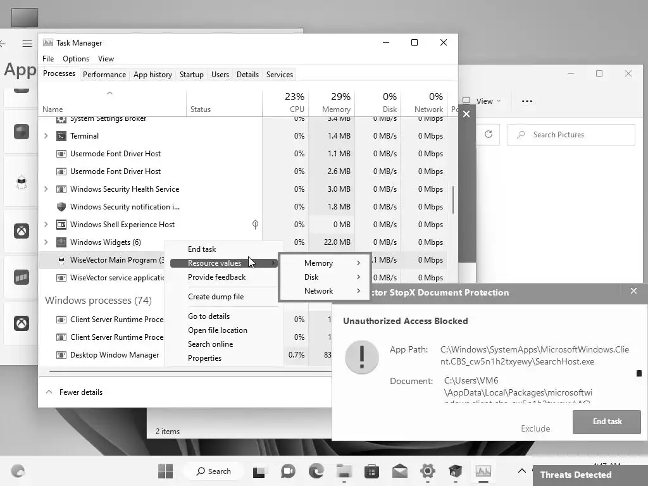
Task: Click the leaf status icon on Shell Experience Host
Action: click(x=256, y=225)
